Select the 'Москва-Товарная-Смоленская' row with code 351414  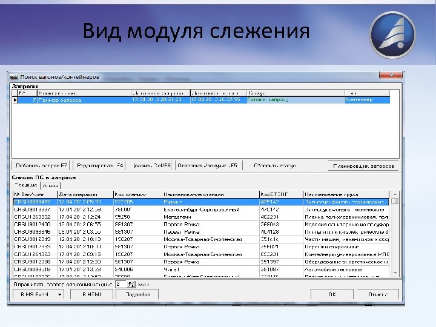click(201, 239)
